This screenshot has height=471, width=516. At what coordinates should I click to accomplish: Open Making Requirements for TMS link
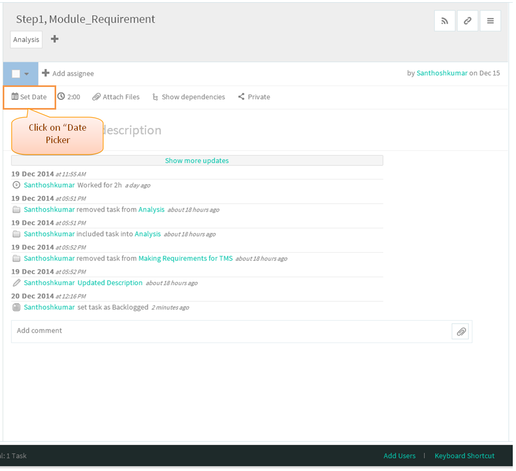(x=186, y=258)
